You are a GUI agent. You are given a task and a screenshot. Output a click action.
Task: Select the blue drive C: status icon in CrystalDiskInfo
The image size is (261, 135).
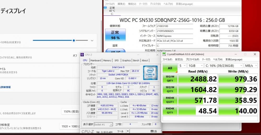105,8
